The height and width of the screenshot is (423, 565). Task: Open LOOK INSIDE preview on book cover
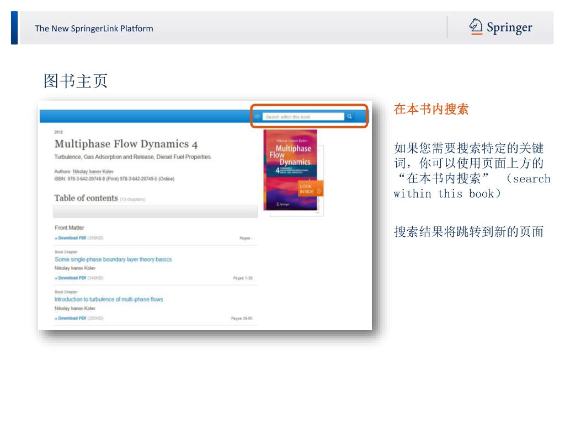pos(310,189)
